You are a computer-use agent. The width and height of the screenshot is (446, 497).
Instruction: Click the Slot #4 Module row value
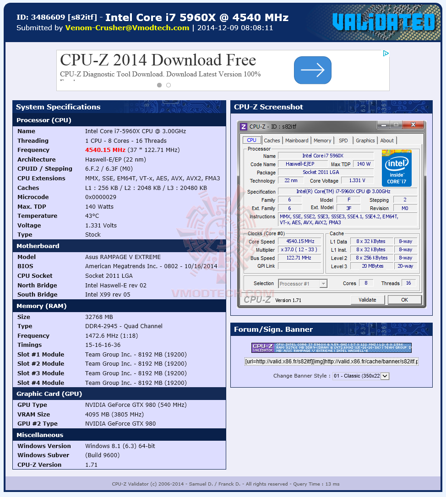[136, 383]
